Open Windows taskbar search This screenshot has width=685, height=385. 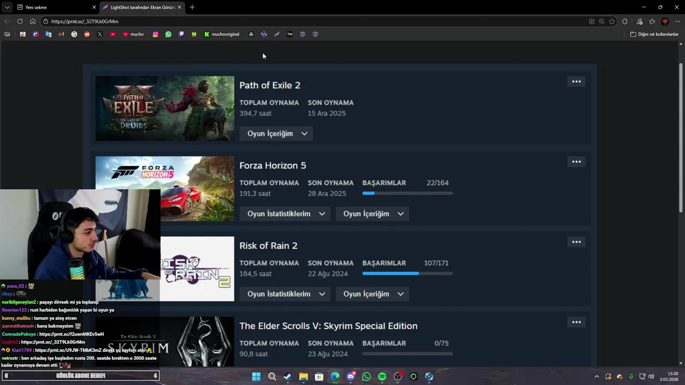click(x=272, y=376)
